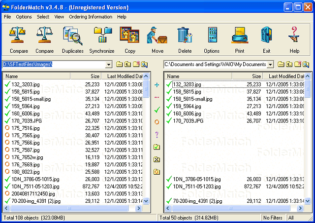Select 175_7516.jpg in the left pane
This screenshot has height=223, width=315.
[73, 128]
